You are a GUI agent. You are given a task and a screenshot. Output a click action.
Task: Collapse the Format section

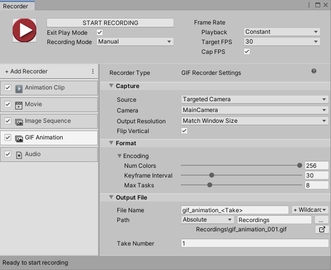tap(111, 143)
